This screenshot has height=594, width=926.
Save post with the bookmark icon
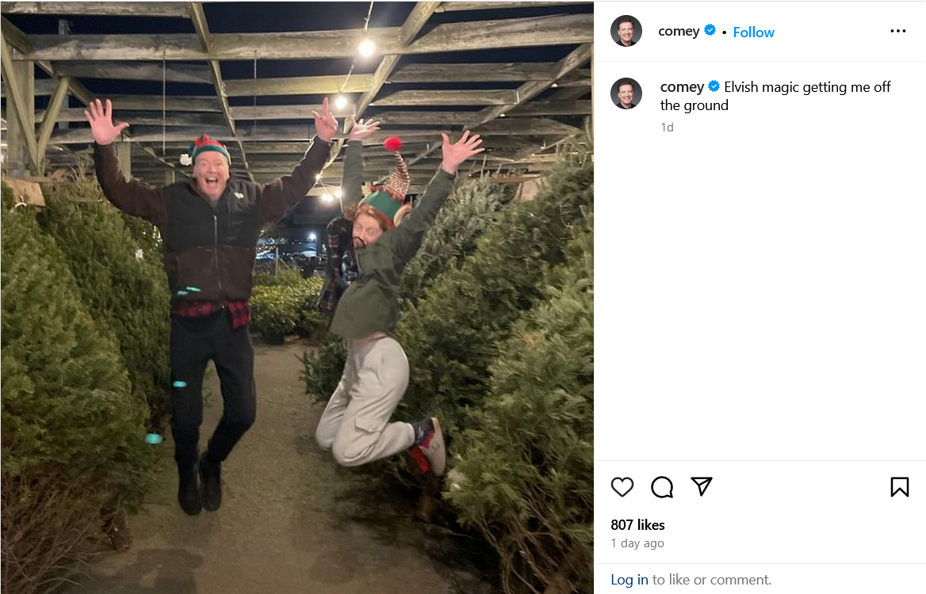click(x=899, y=487)
